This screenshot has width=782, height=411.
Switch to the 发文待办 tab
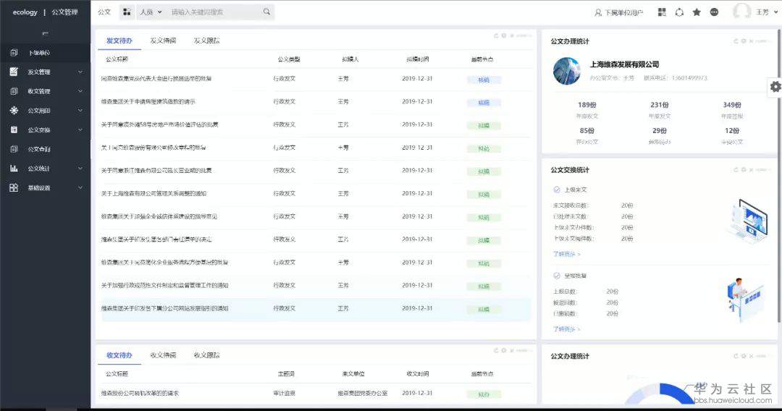click(119, 41)
